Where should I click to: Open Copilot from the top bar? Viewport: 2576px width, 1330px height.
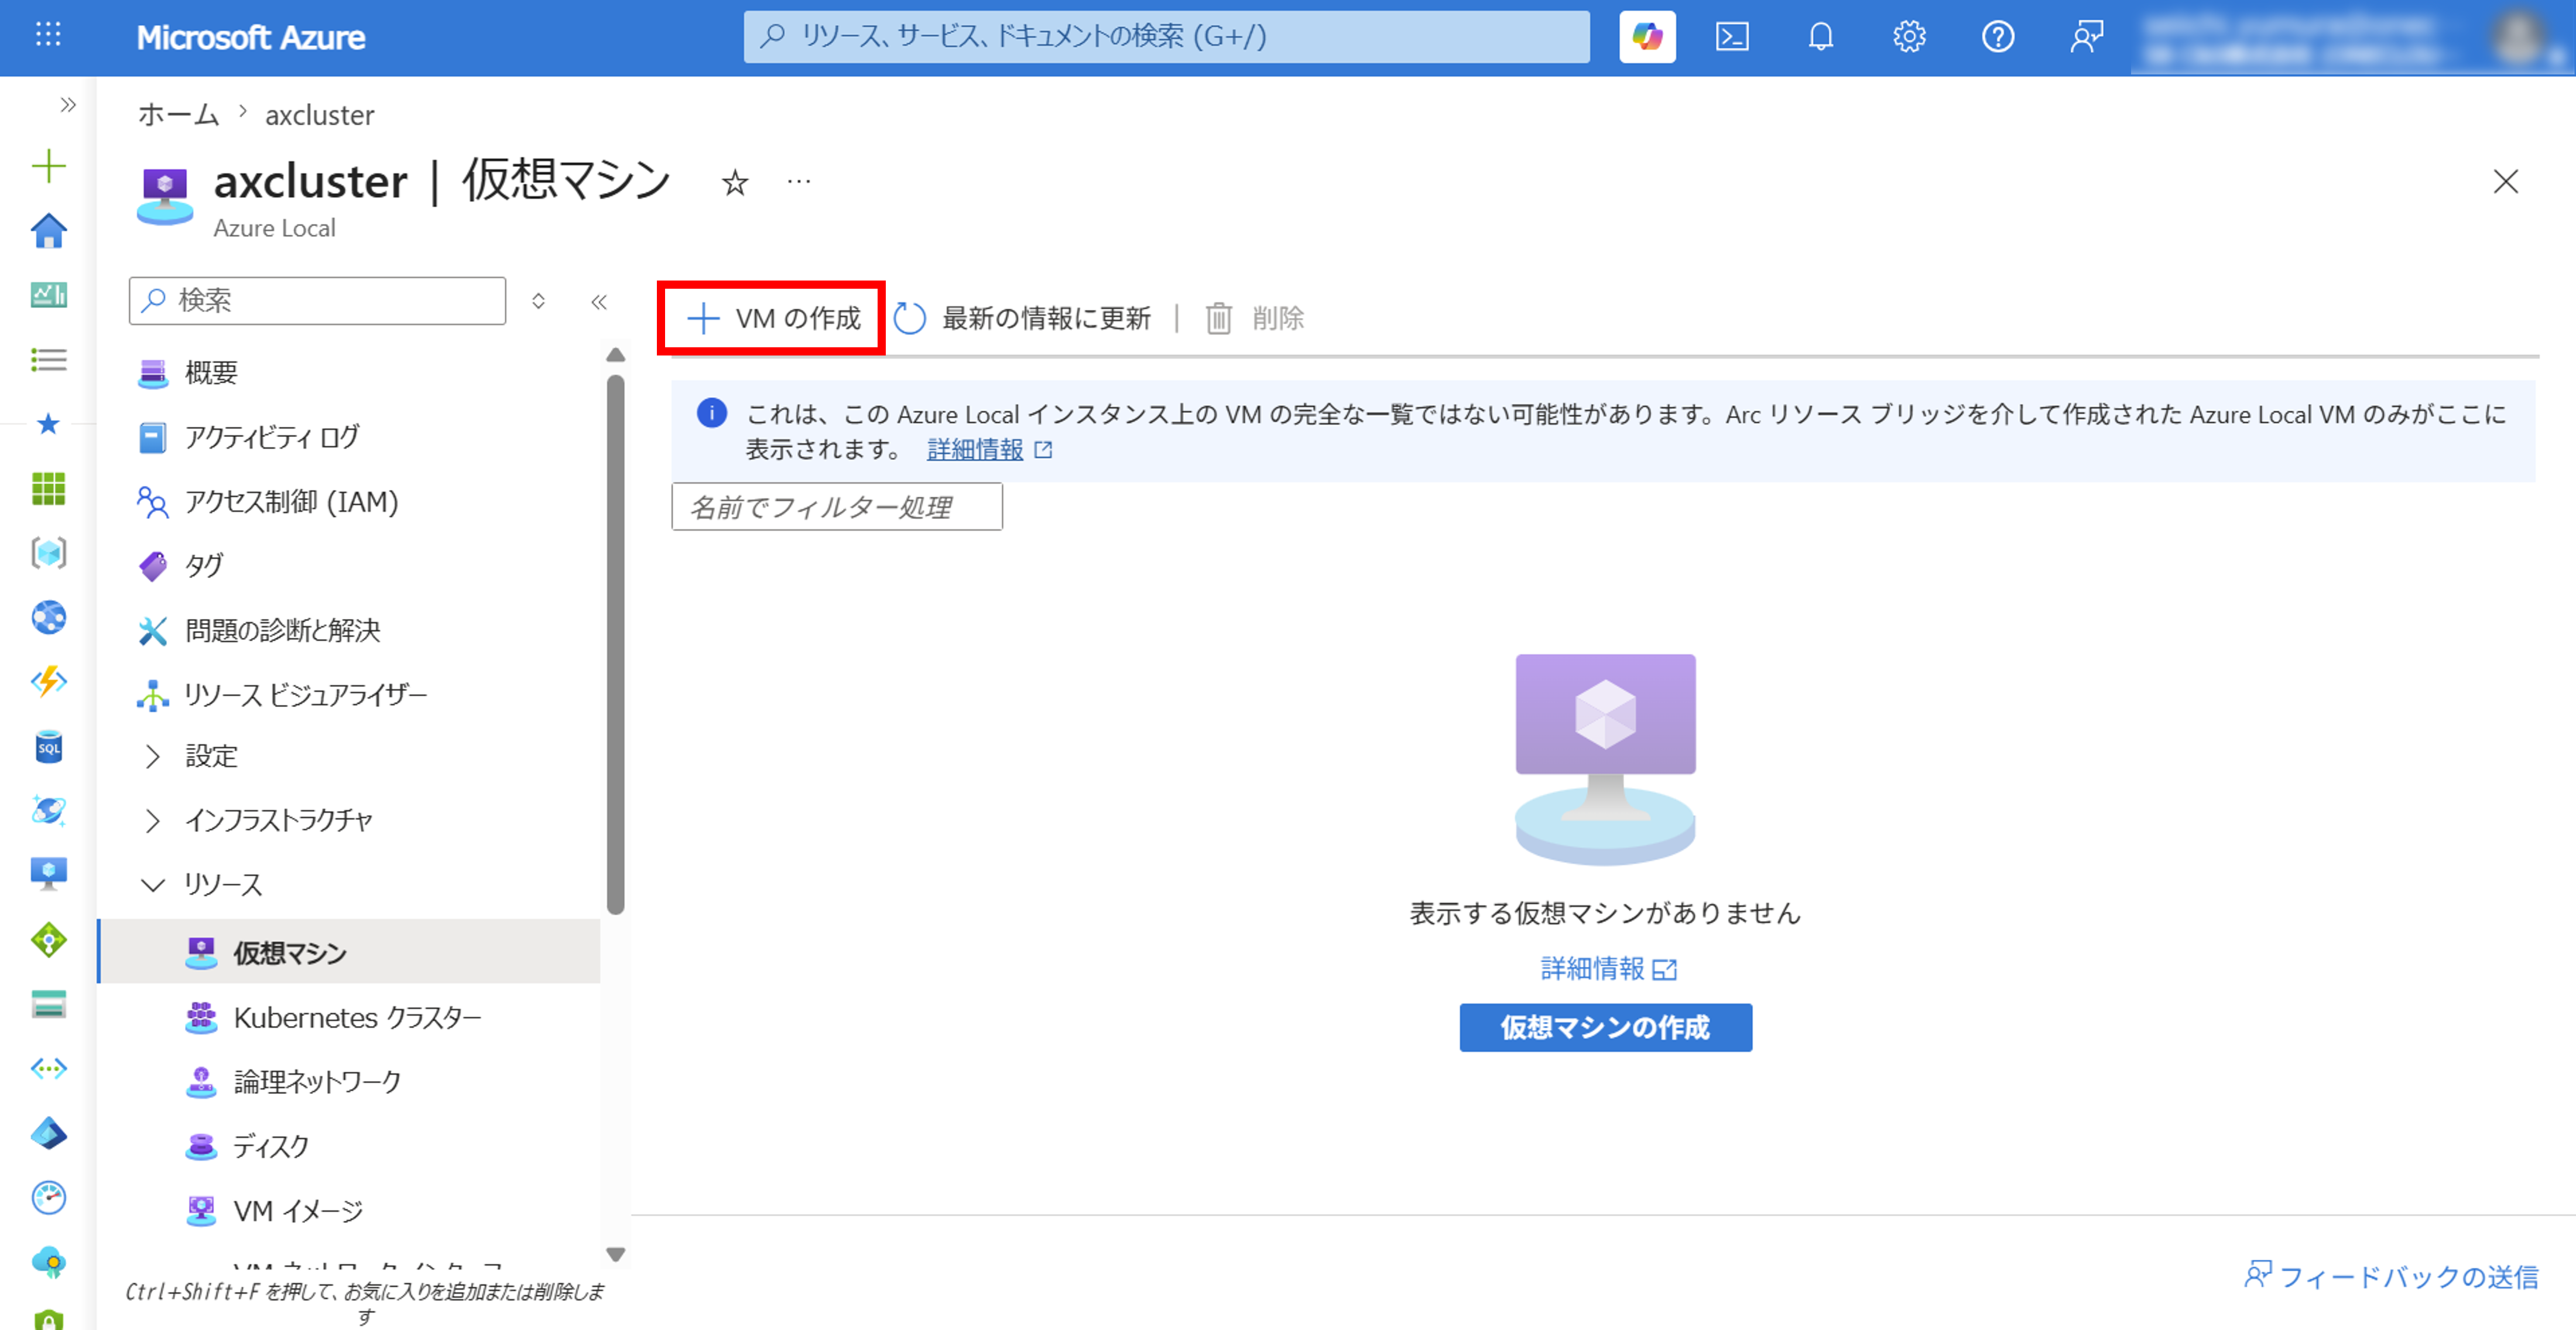coord(1647,37)
